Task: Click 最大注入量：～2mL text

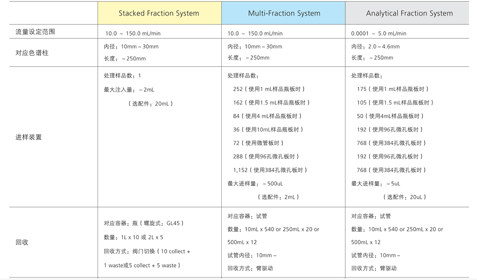Action: [x=129, y=90]
